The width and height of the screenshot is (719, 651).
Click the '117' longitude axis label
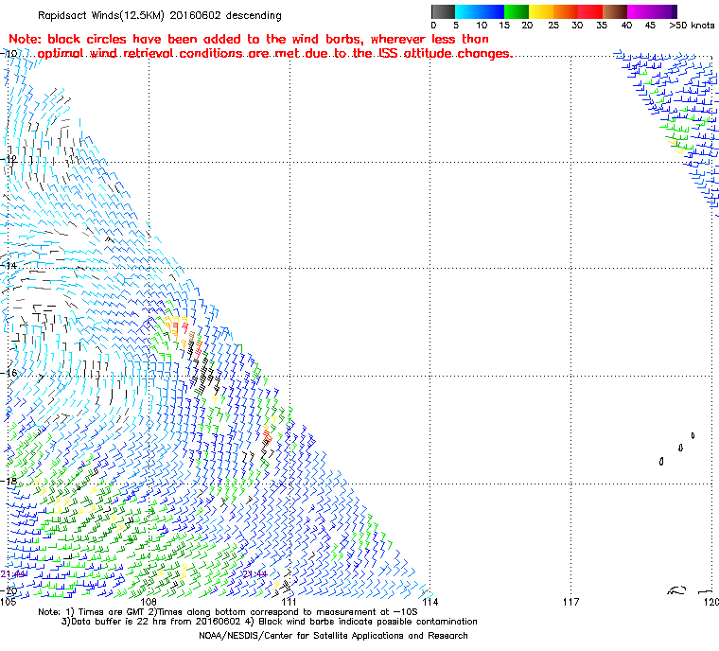(x=570, y=602)
